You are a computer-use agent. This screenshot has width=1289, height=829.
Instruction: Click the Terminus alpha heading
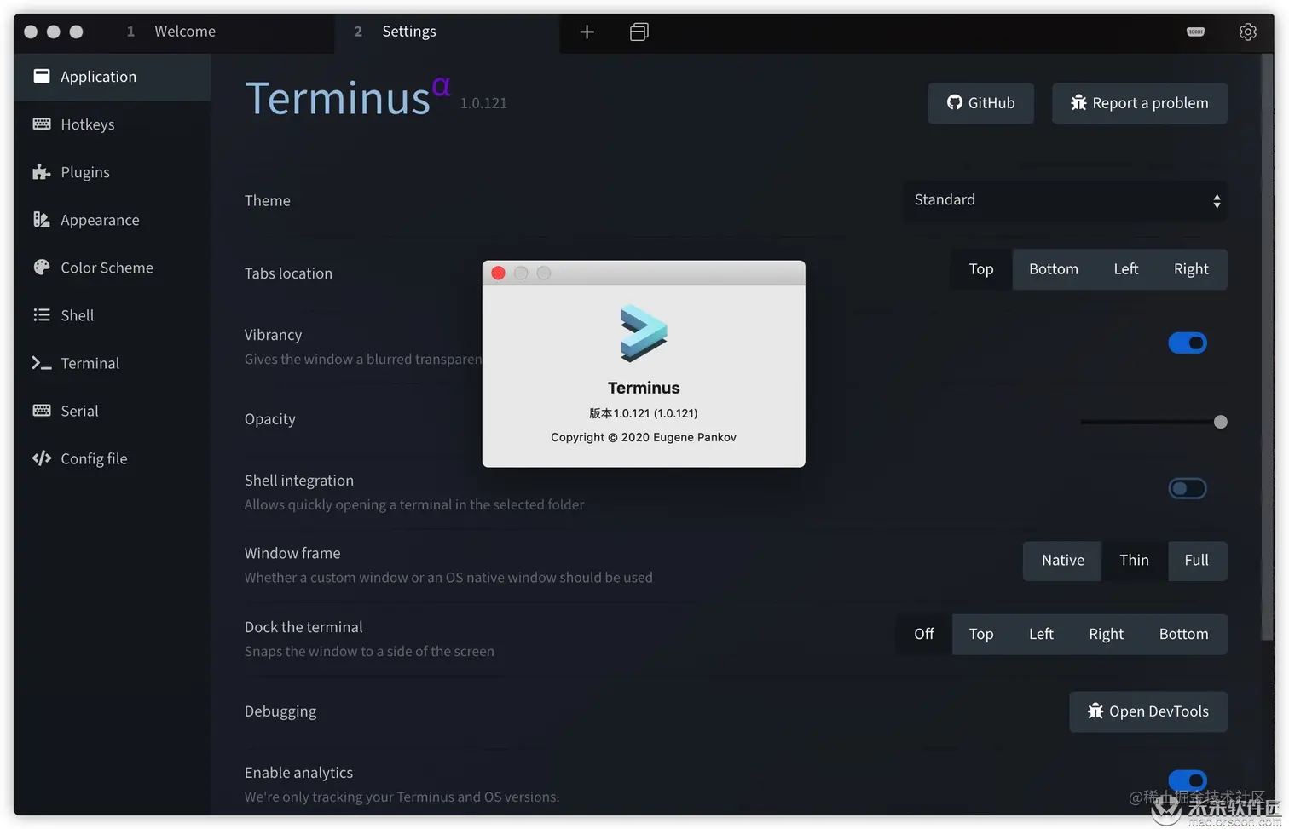347,98
